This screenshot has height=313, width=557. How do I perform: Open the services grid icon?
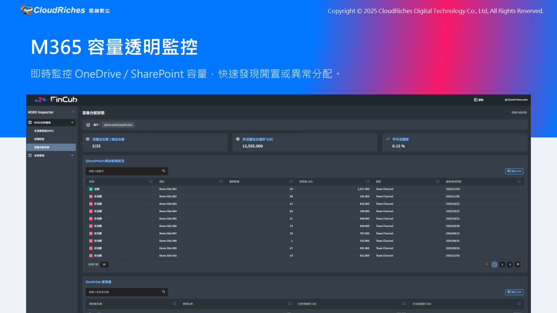(x=476, y=100)
